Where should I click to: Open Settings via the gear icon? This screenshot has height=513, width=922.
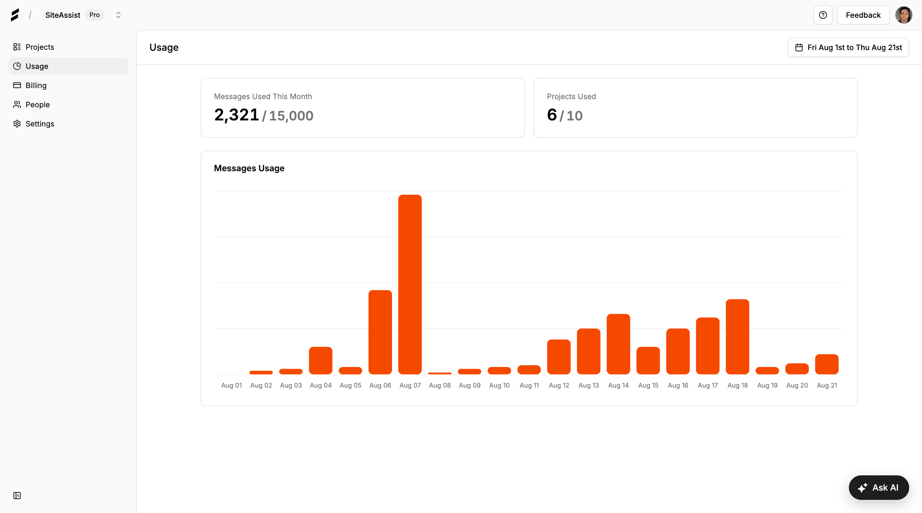tap(17, 123)
